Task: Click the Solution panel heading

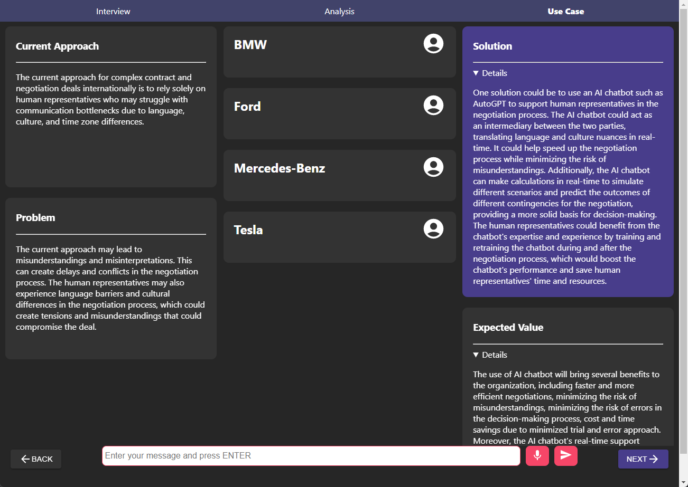Action: point(492,46)
